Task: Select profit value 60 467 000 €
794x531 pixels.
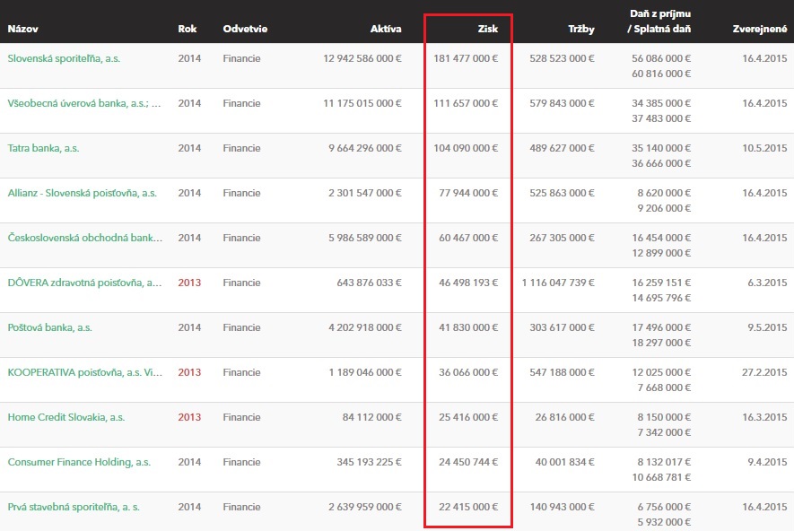Action: coord(468,238)
